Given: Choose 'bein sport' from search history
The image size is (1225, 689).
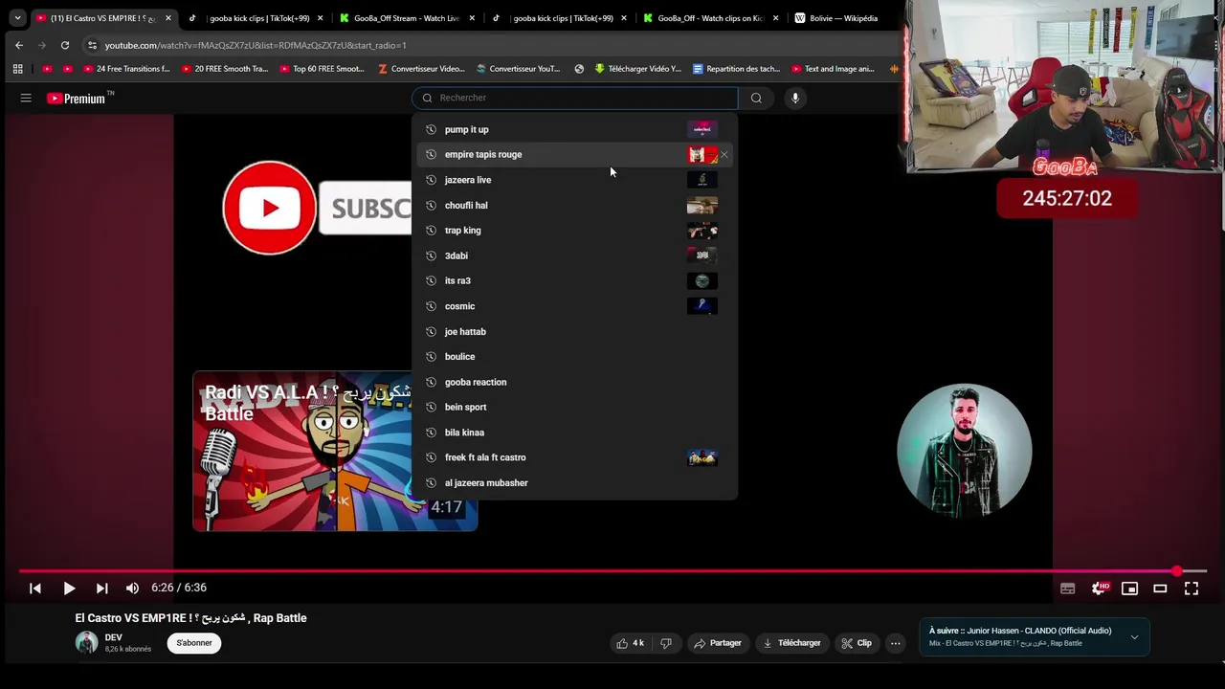Looking at the screenshot, I should tap(575, 407).
